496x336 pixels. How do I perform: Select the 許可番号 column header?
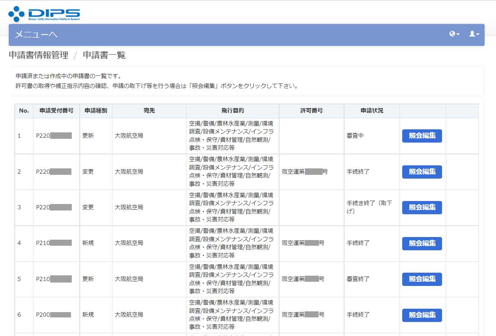311,111
